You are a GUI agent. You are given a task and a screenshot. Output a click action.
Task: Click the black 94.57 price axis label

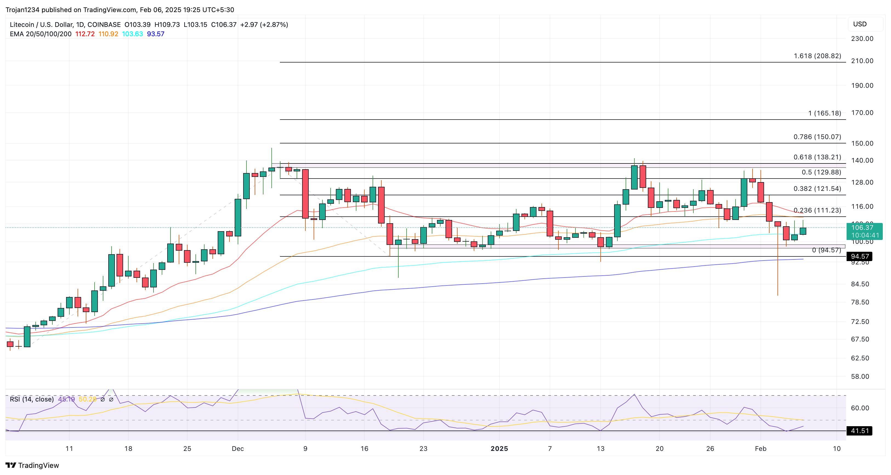(860, 256)
